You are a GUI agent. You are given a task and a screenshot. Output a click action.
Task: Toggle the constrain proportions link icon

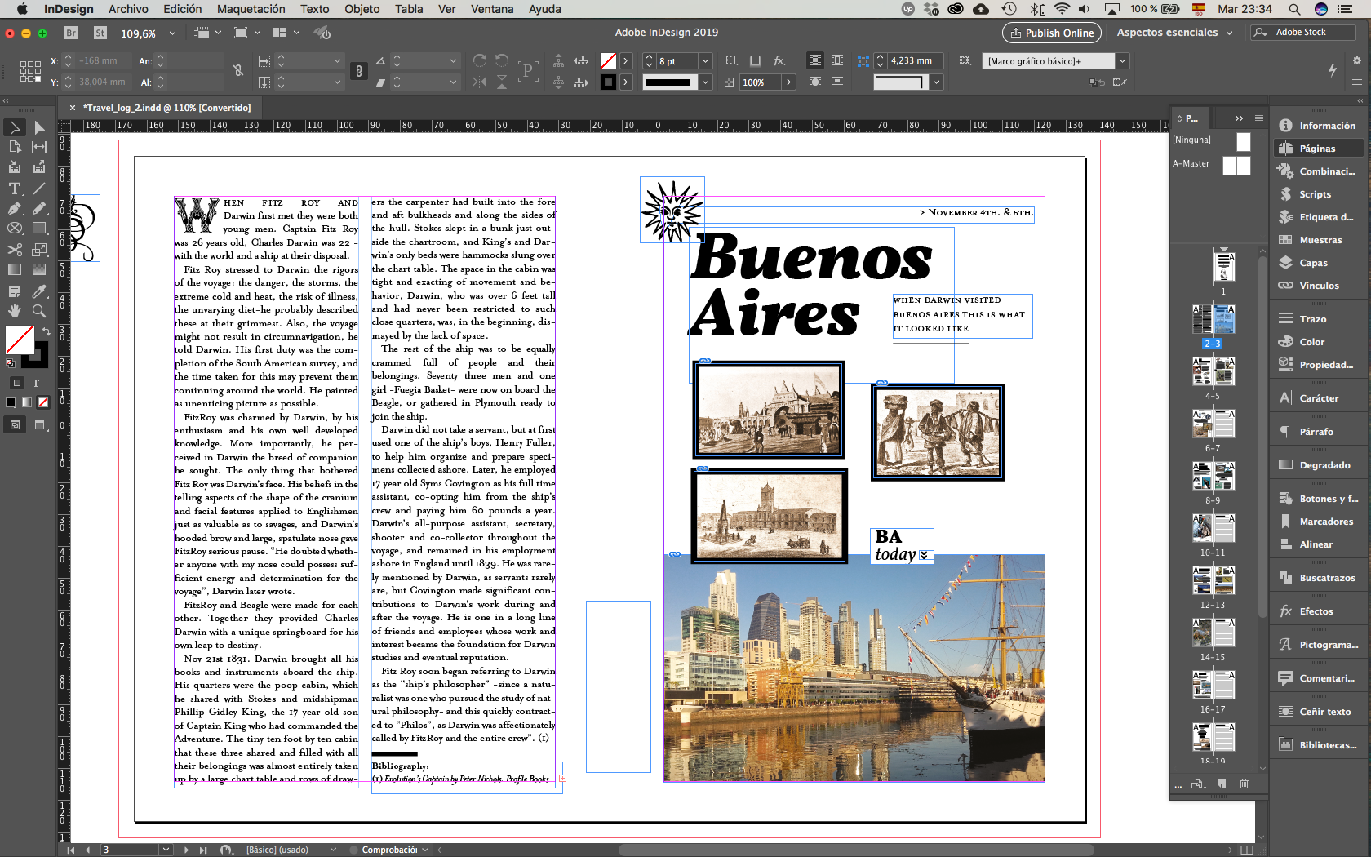pos(238,71)
